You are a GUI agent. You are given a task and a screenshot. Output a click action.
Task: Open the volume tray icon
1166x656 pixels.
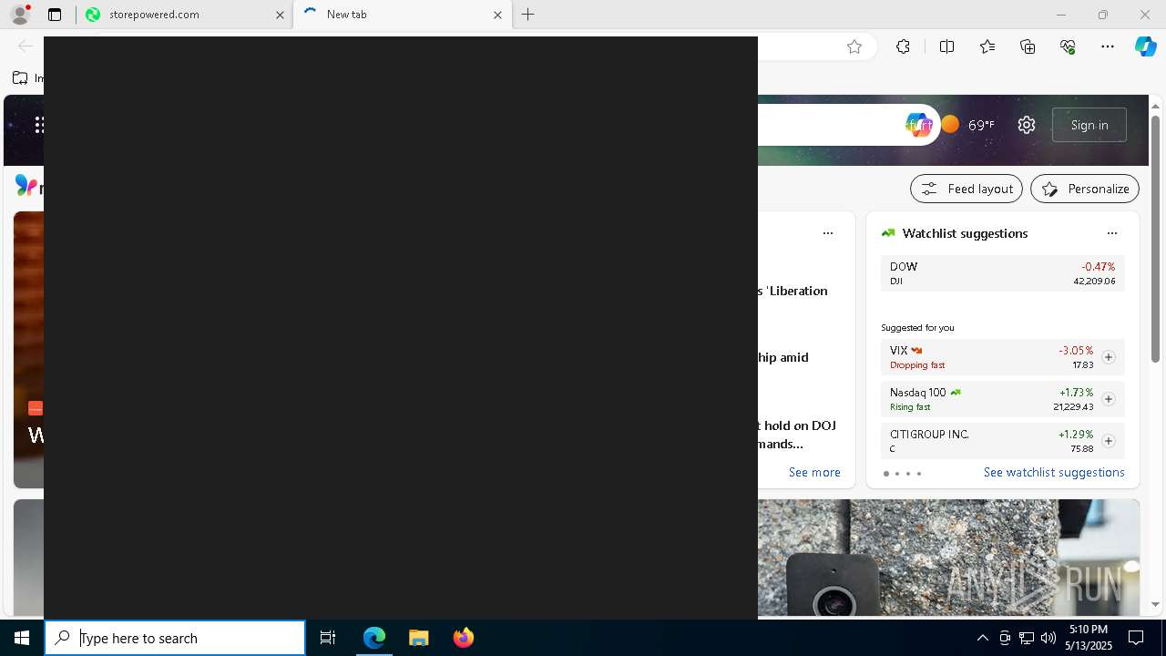pyautogui.click(x=1048, y=638)
